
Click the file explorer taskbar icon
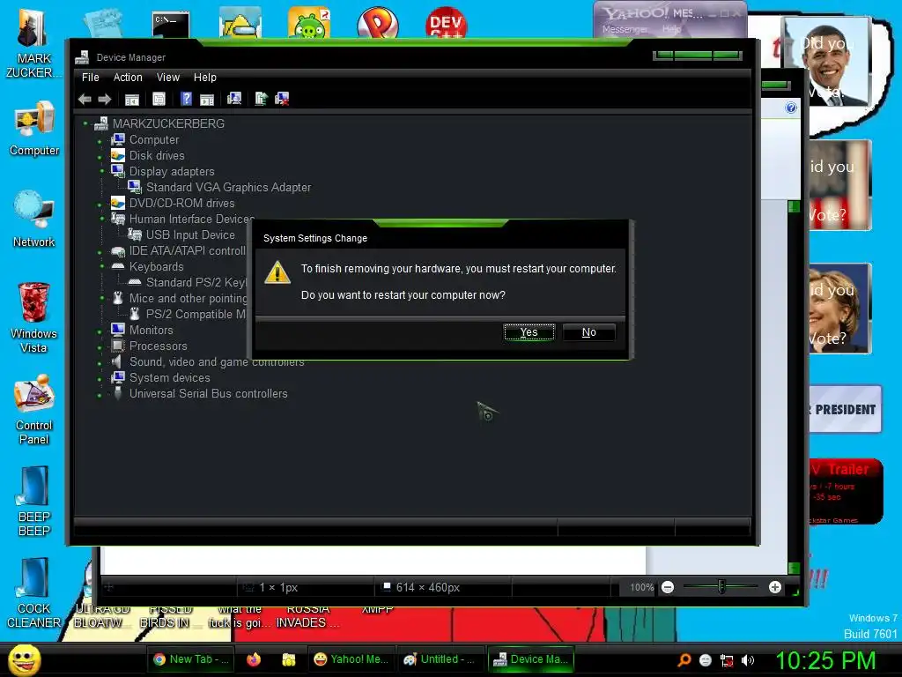point(289,659)
